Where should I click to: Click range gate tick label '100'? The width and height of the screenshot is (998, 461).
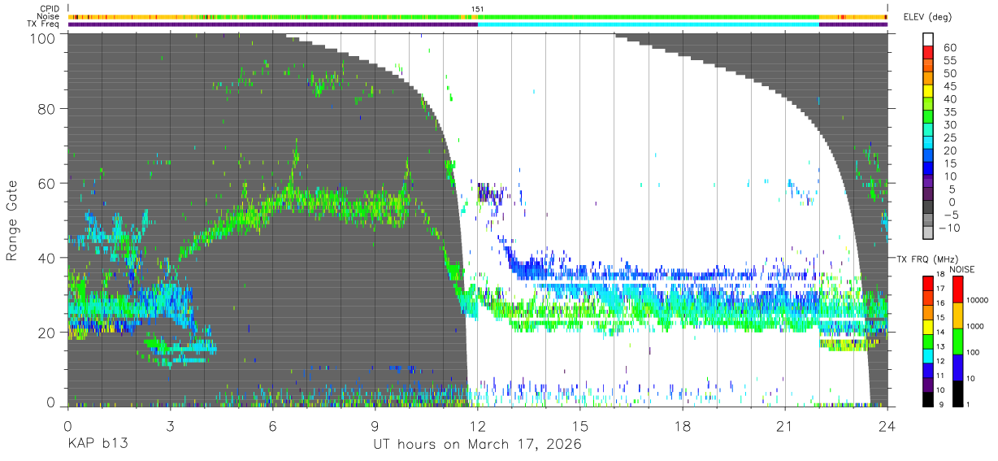click(x=43, y=37)
